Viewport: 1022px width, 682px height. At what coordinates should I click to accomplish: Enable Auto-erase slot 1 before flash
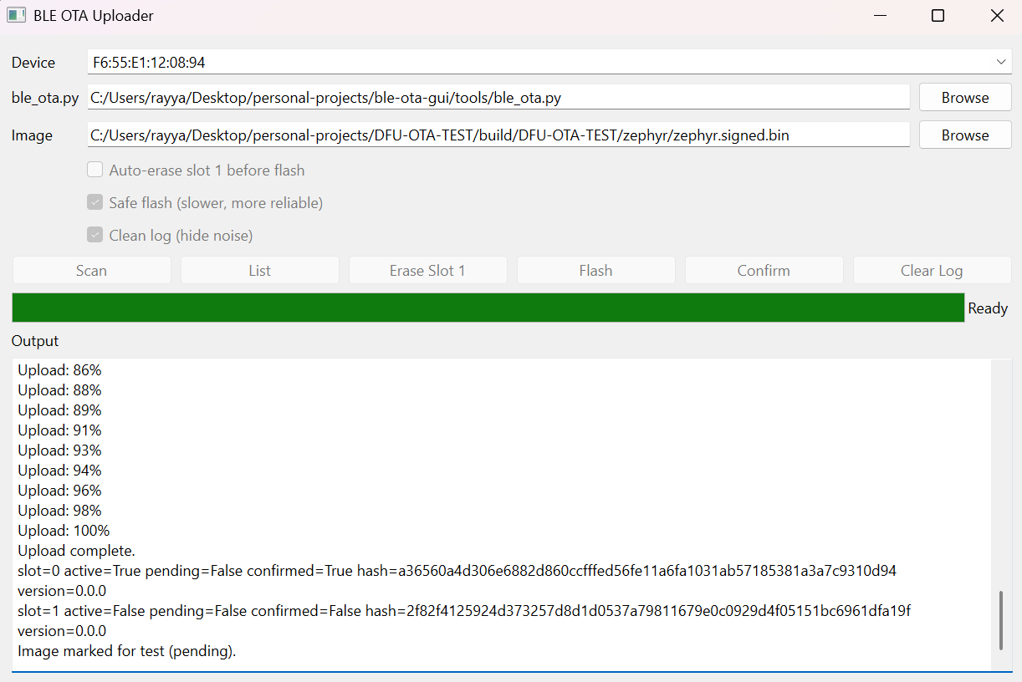(x=95, y=169)
